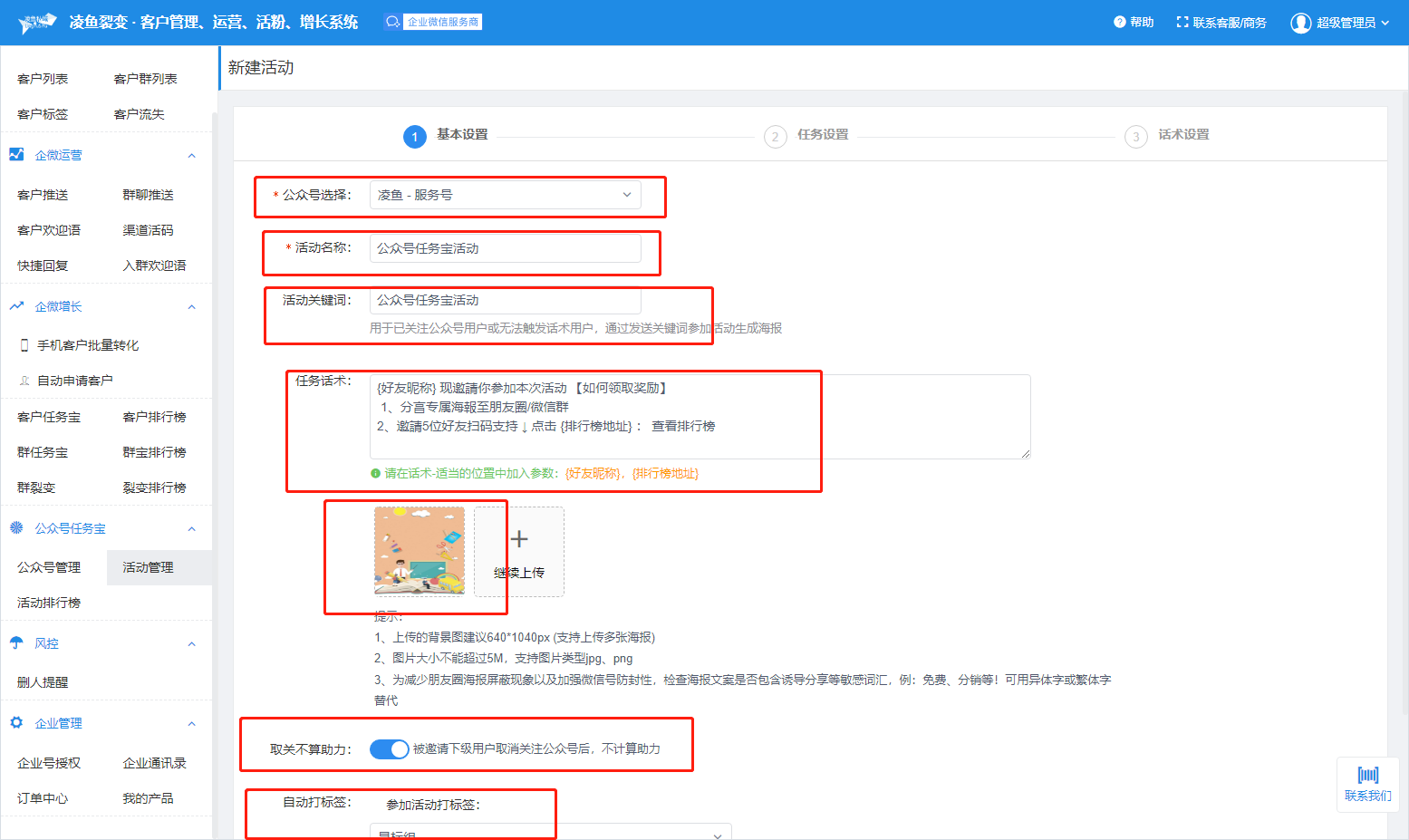Collapse the 企微增长 sidebar section
The image size is (1409, 840).
[x=191, y=307]
